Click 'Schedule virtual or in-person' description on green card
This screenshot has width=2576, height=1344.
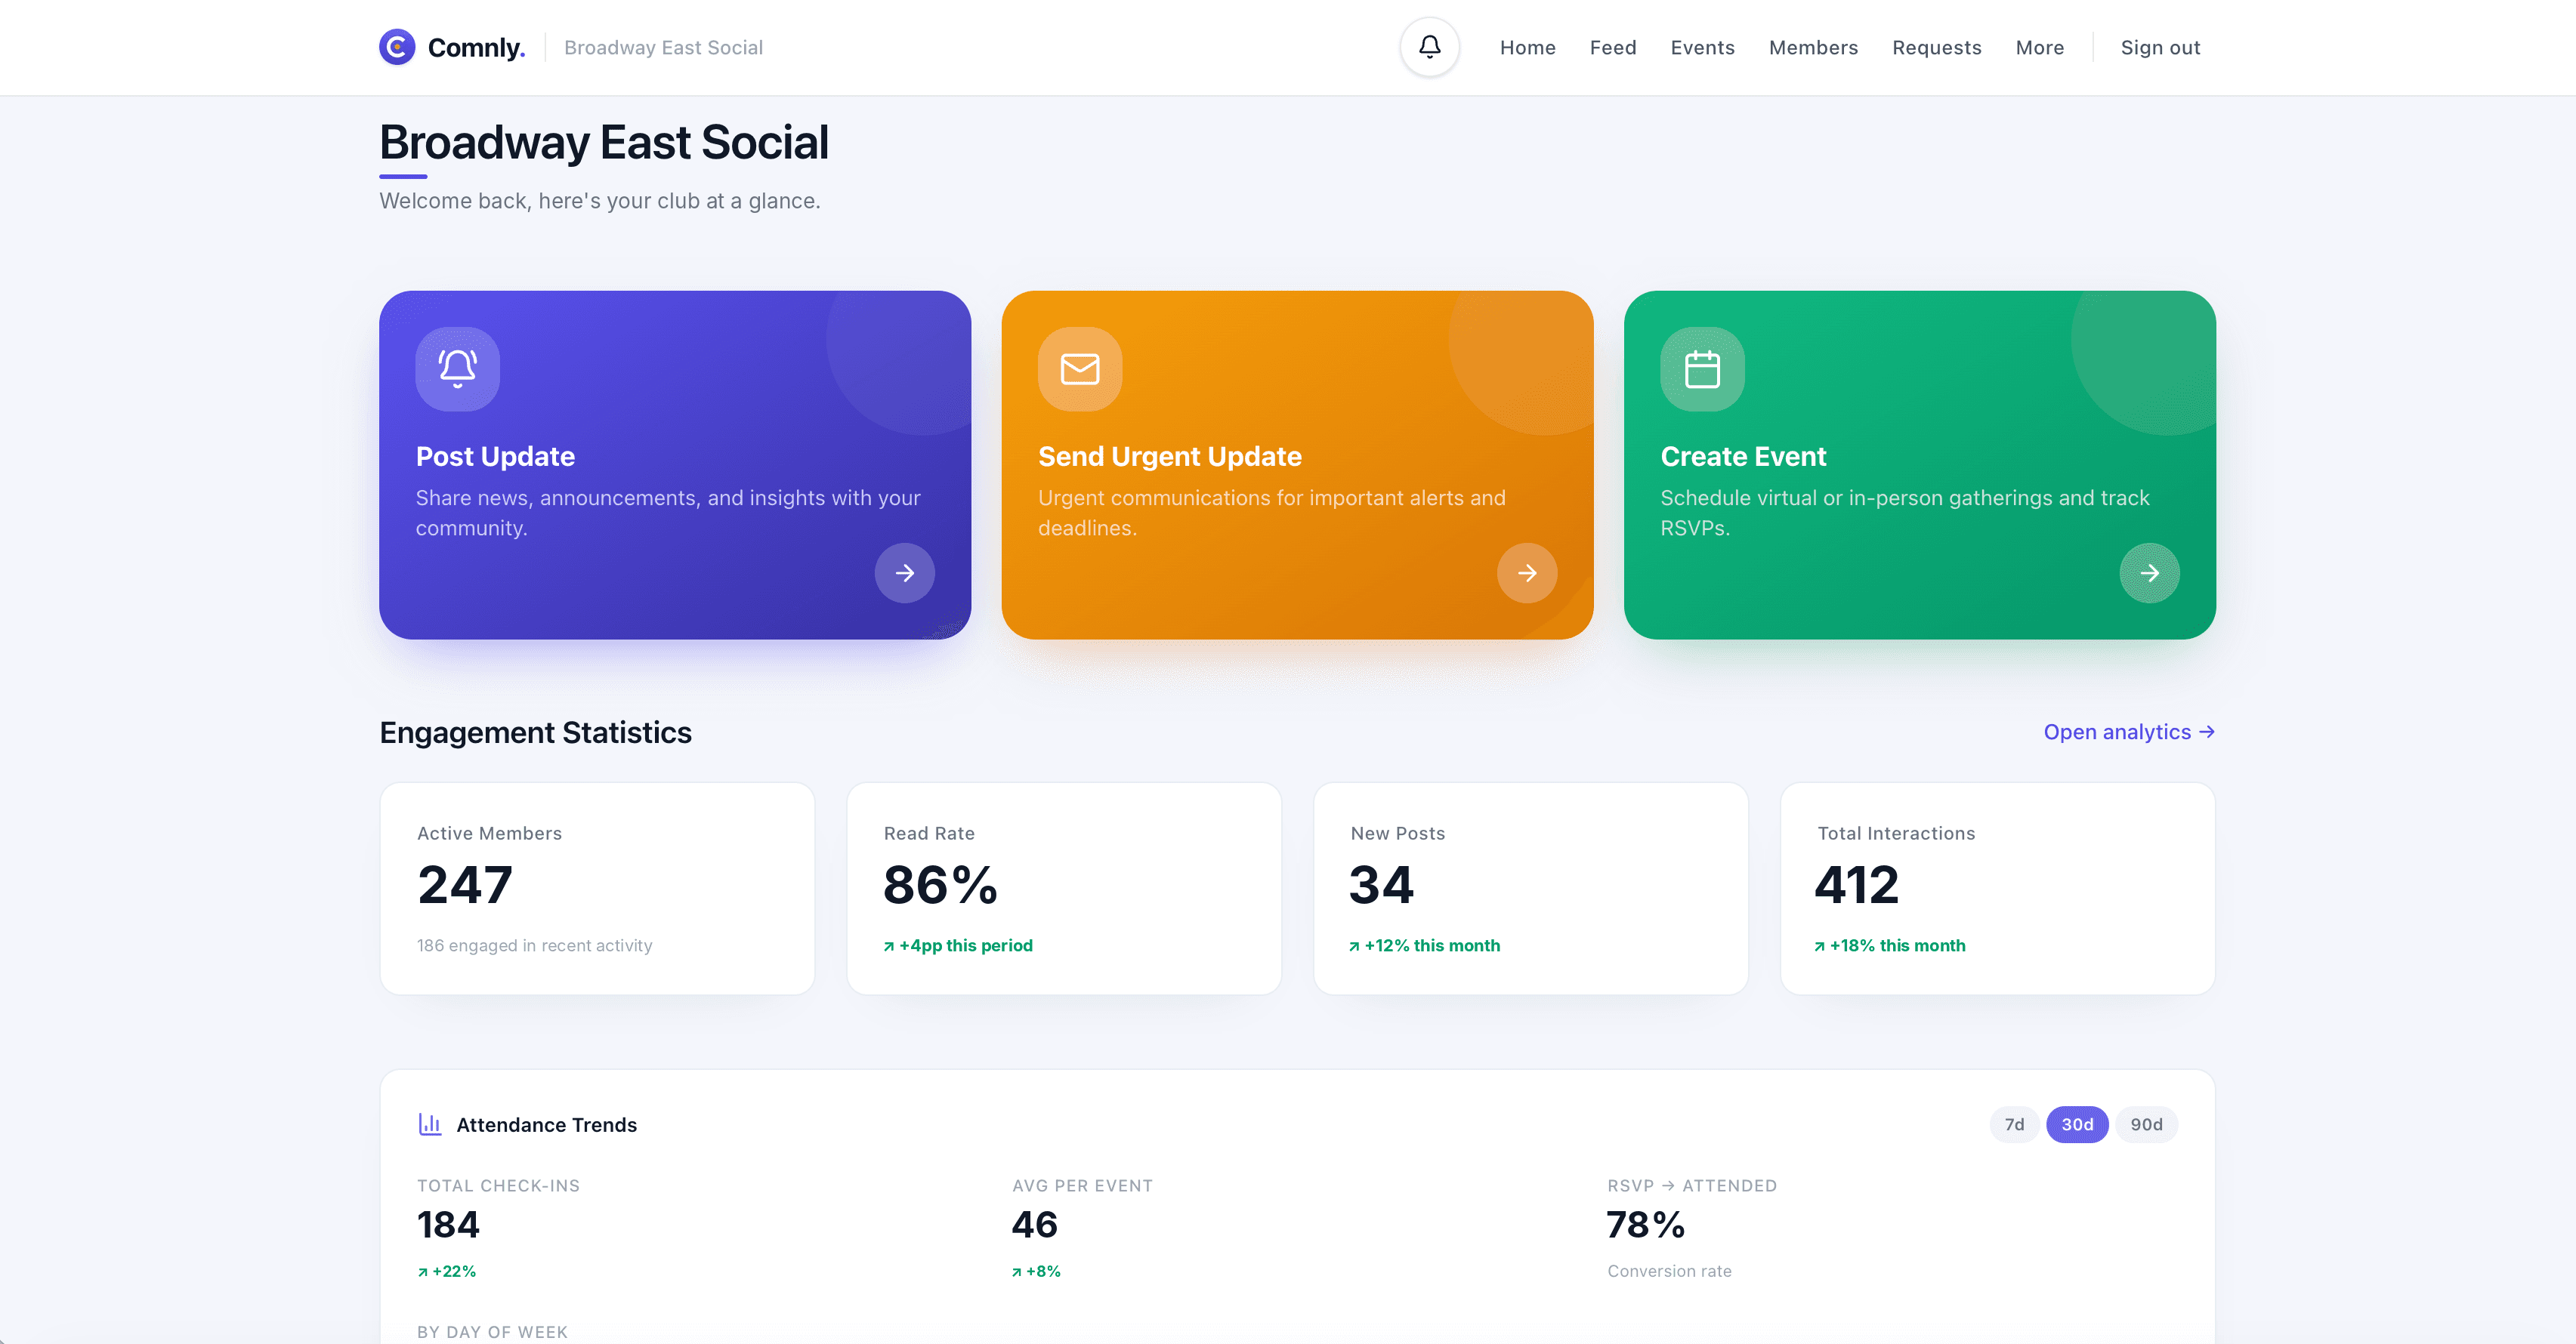tap(1905, 513)
